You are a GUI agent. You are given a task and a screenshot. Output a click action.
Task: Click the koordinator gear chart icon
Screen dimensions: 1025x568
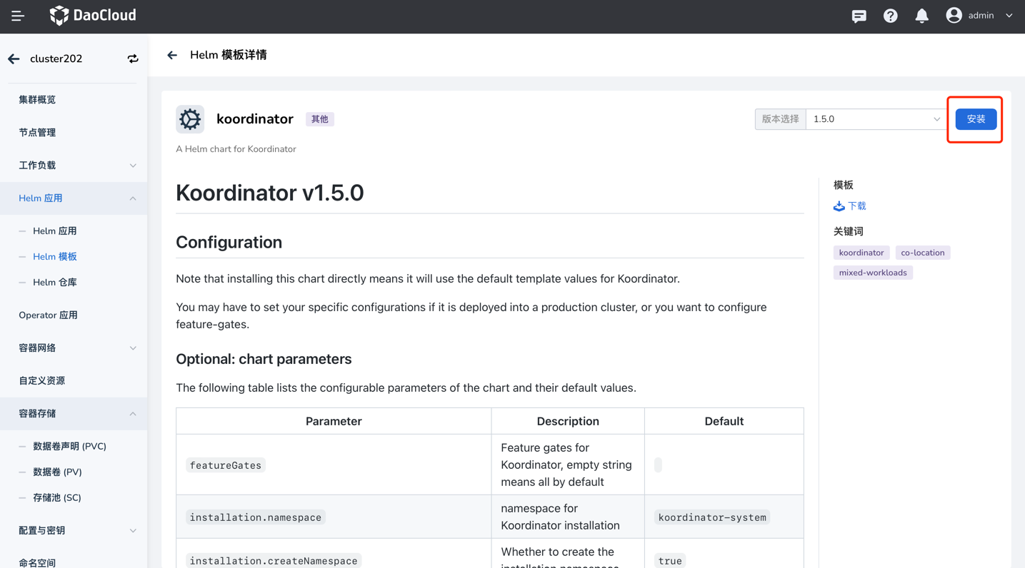190,119
